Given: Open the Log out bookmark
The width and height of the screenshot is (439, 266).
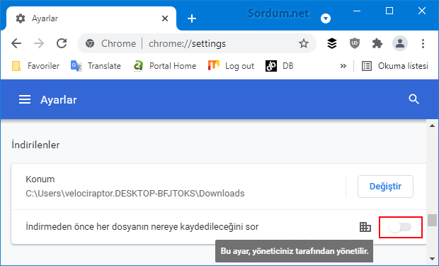Looking at the screenshot, I should point(231,66).
